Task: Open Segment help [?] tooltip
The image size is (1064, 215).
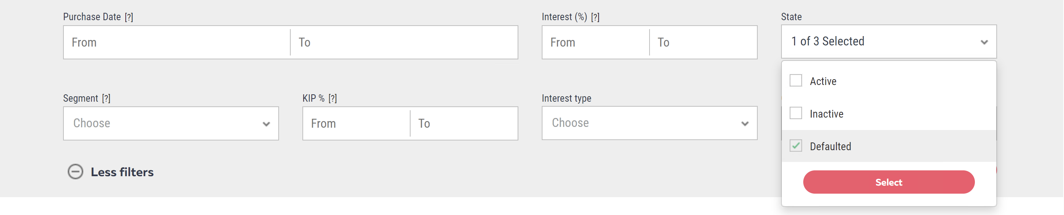Action: [106, 99]
